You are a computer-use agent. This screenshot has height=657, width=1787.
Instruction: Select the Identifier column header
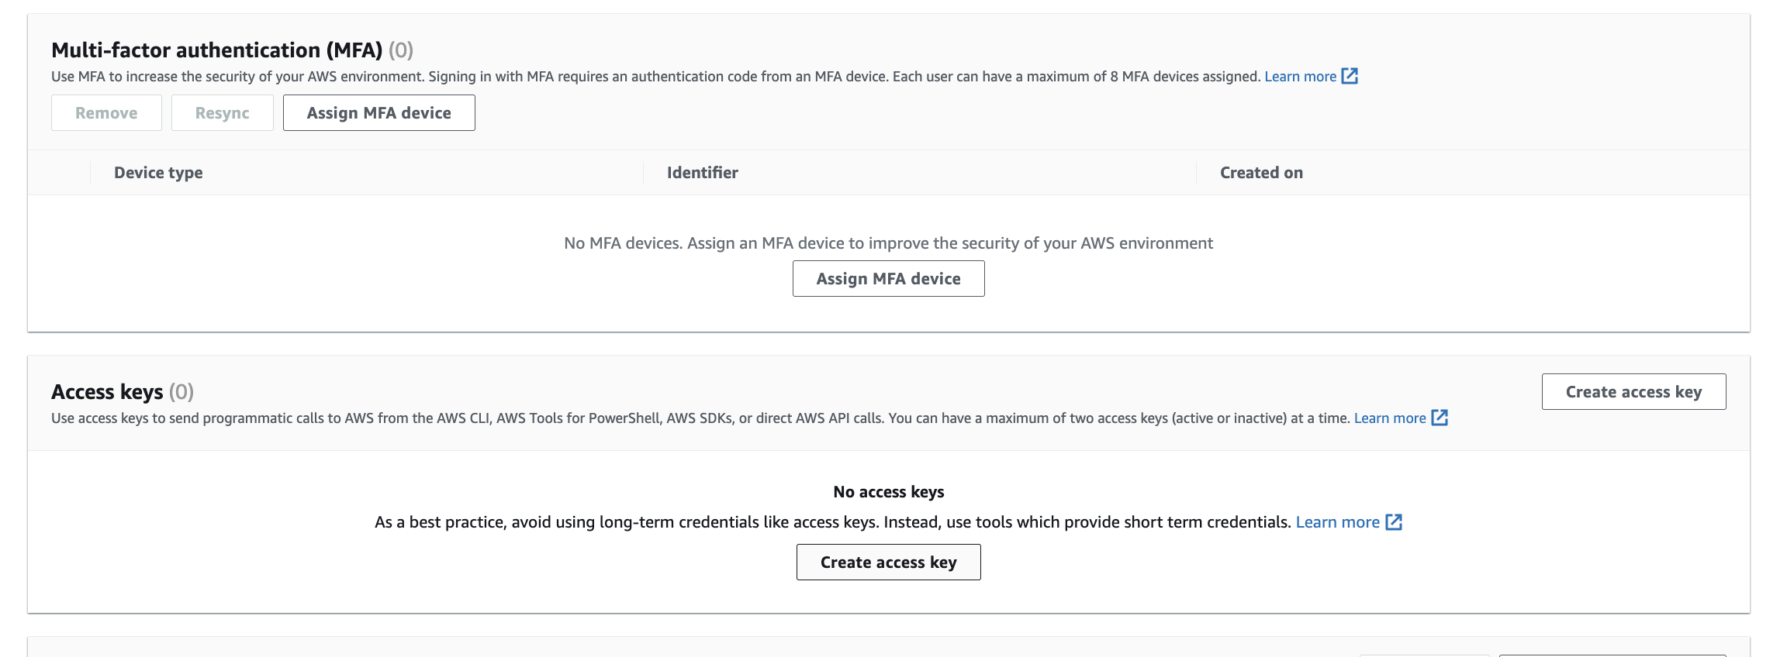[702, 173]
